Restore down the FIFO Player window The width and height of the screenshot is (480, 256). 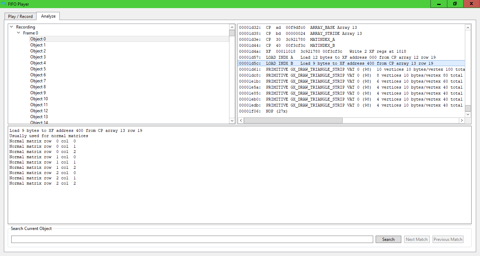[455, 4]
